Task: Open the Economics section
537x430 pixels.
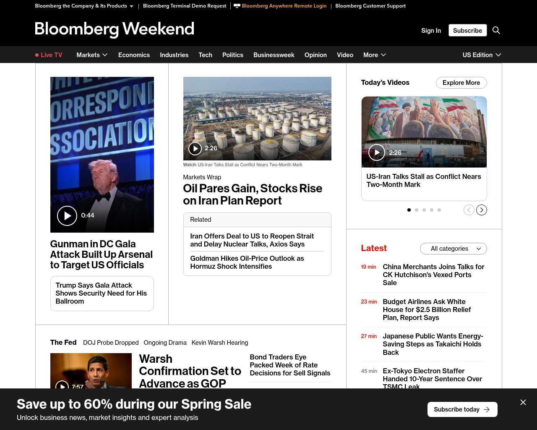Action: click(x=134, y=55)
